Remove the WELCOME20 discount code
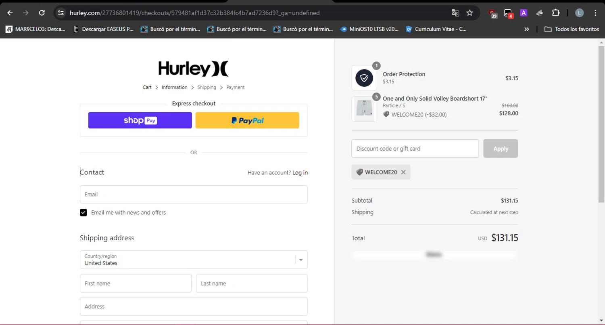Screen dimensions: 605x325 click(x=403, y=172)
